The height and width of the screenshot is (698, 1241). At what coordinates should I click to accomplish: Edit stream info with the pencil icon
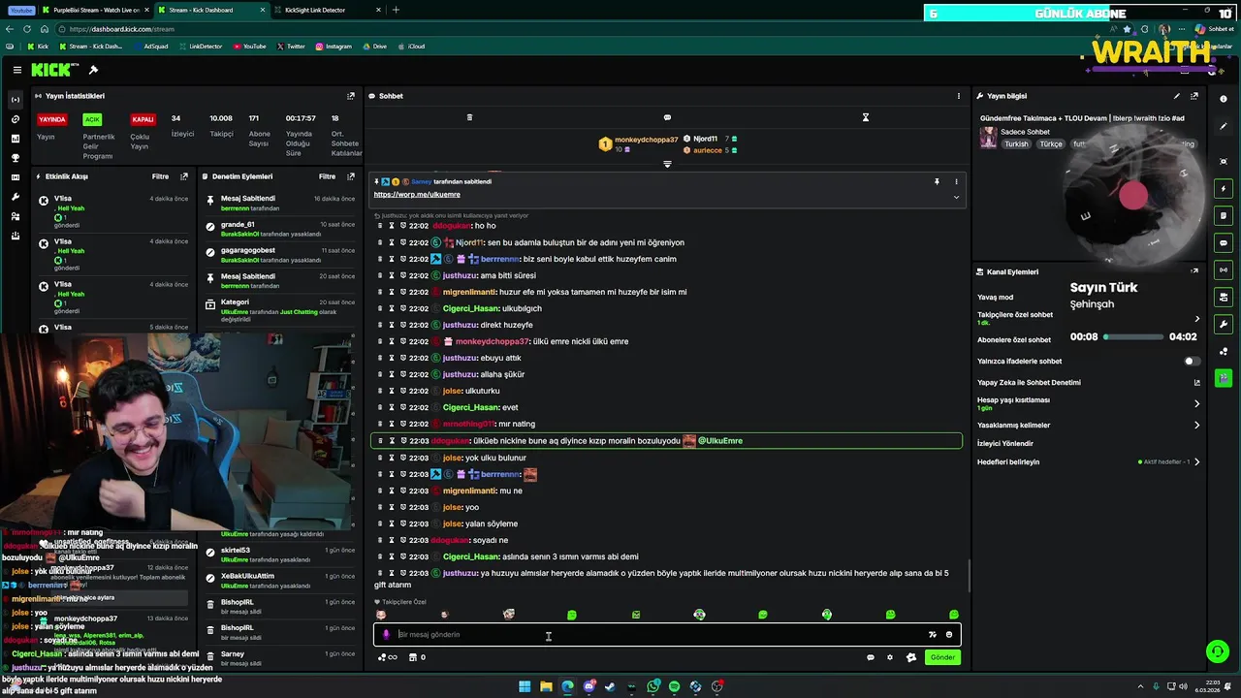(1177, 96)
